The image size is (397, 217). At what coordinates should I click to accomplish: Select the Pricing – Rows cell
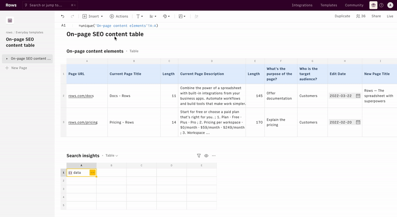point(134,122)
